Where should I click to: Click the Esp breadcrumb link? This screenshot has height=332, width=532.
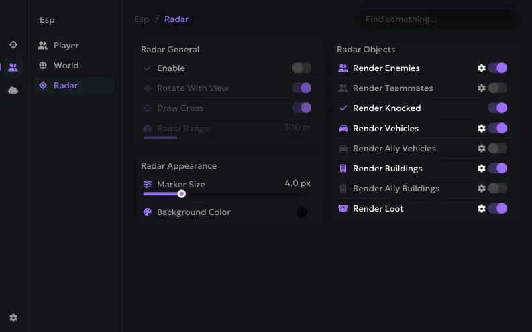pos(142,19)
